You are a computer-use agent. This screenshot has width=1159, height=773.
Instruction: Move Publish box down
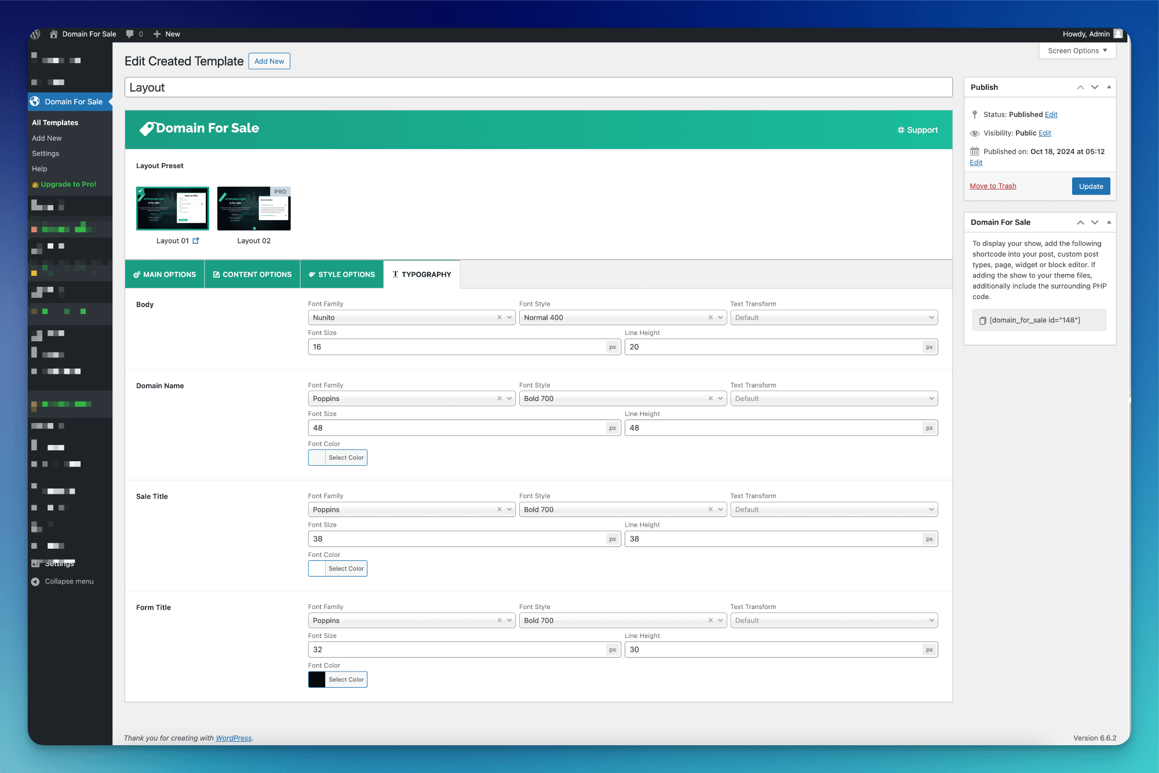pos(1095,87)
